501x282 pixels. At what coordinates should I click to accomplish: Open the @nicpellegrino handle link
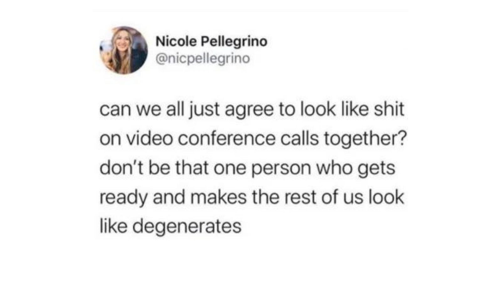click(x=203, y=59)
